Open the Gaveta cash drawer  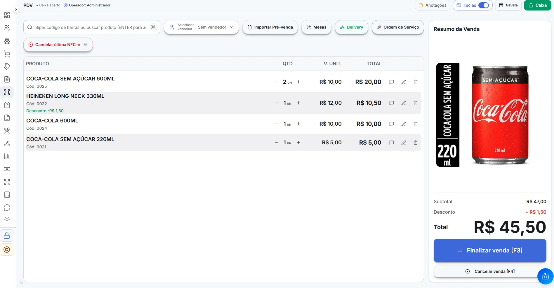point(508,5)
